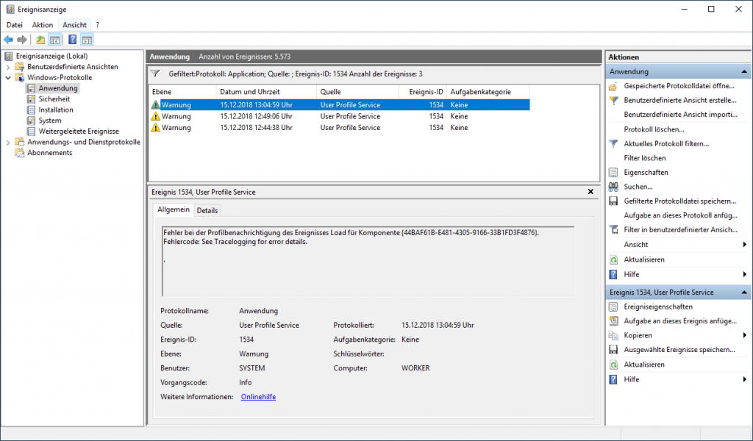753x441 pixels.
Task: Open the Aktion menu
Action: (42, 24)
